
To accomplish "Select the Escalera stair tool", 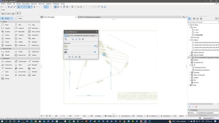I will pyautogui.click(x=7, y=32).
